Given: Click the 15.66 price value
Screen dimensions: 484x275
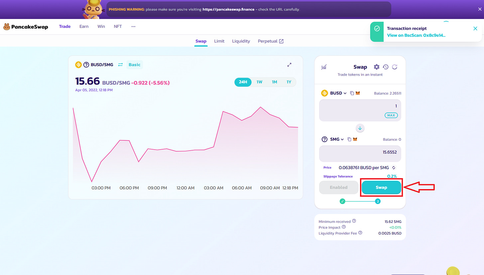Looking at the screenshot, I should (87, 81).
